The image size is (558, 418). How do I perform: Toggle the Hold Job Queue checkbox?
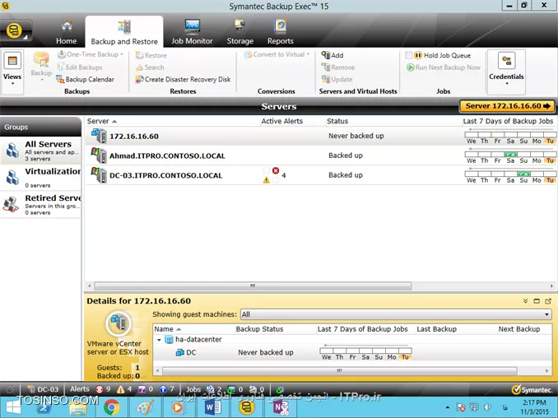pos(409,55)
